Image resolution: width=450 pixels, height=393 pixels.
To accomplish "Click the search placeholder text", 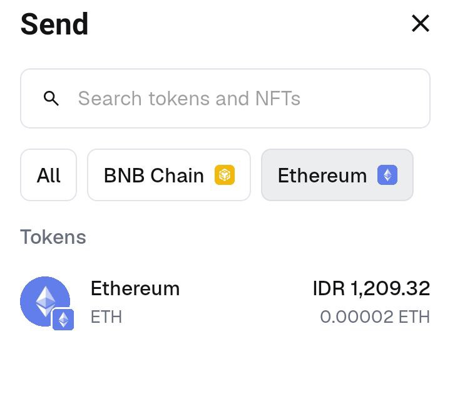I will tap(189, 98).
